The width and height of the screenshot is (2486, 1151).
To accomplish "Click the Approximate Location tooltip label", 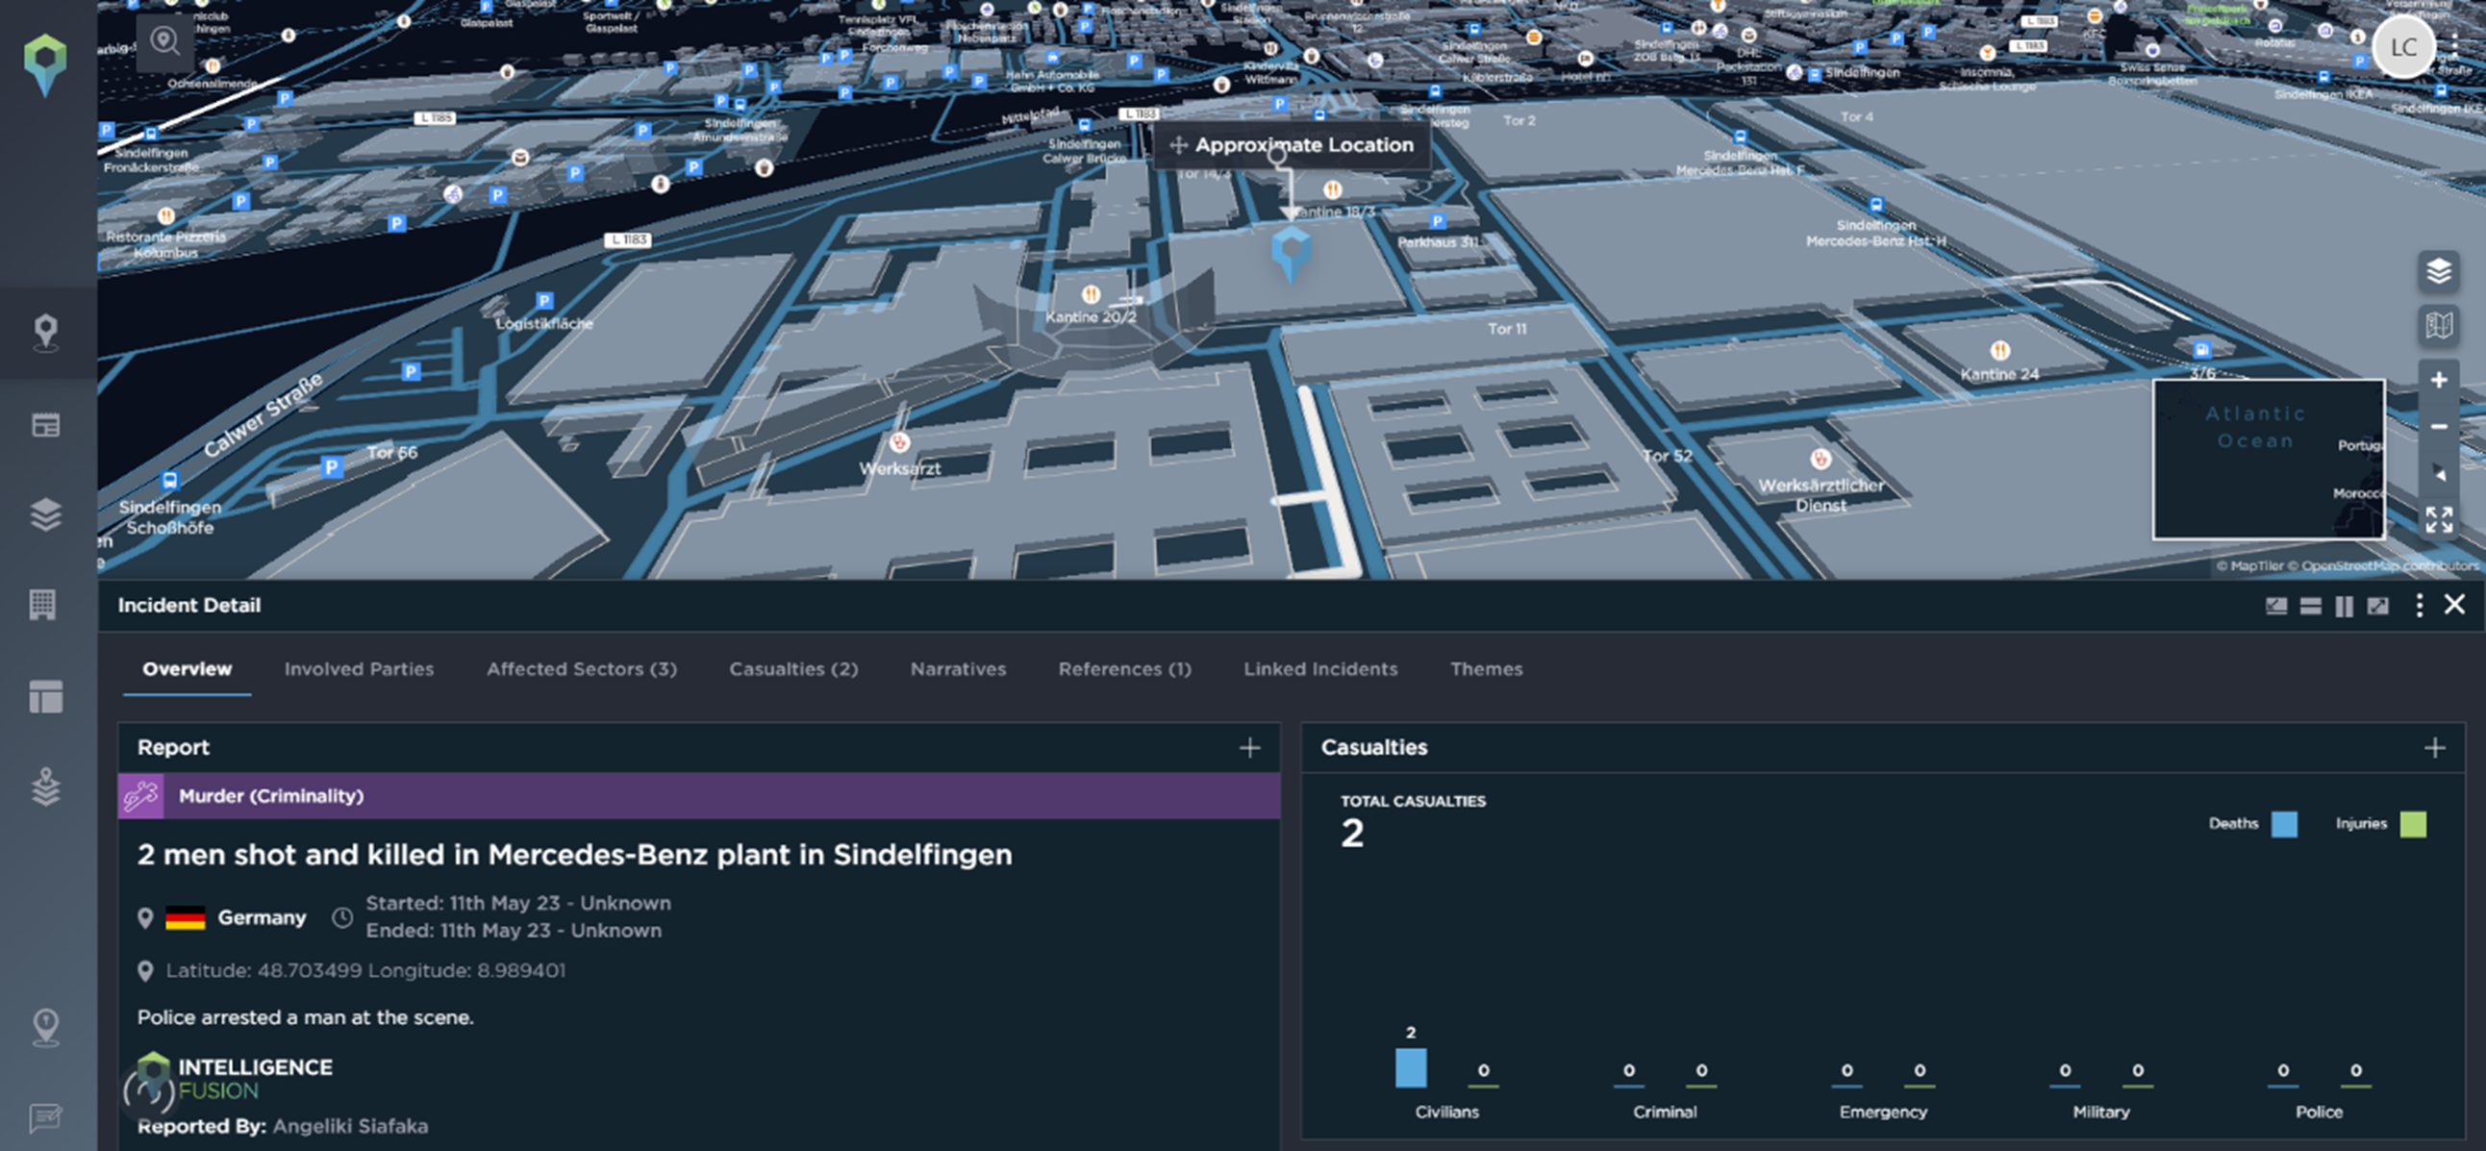I will point(1292,145).
